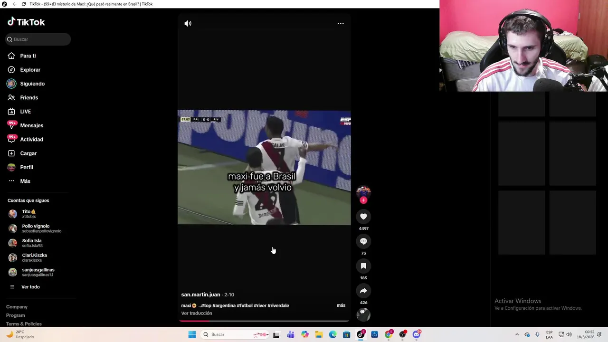
Task: Go back with browser back arrow
Action: [x=14, y=4]
